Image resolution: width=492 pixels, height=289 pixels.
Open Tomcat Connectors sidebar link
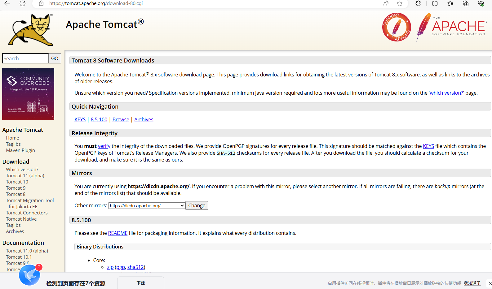click(27, 213)
